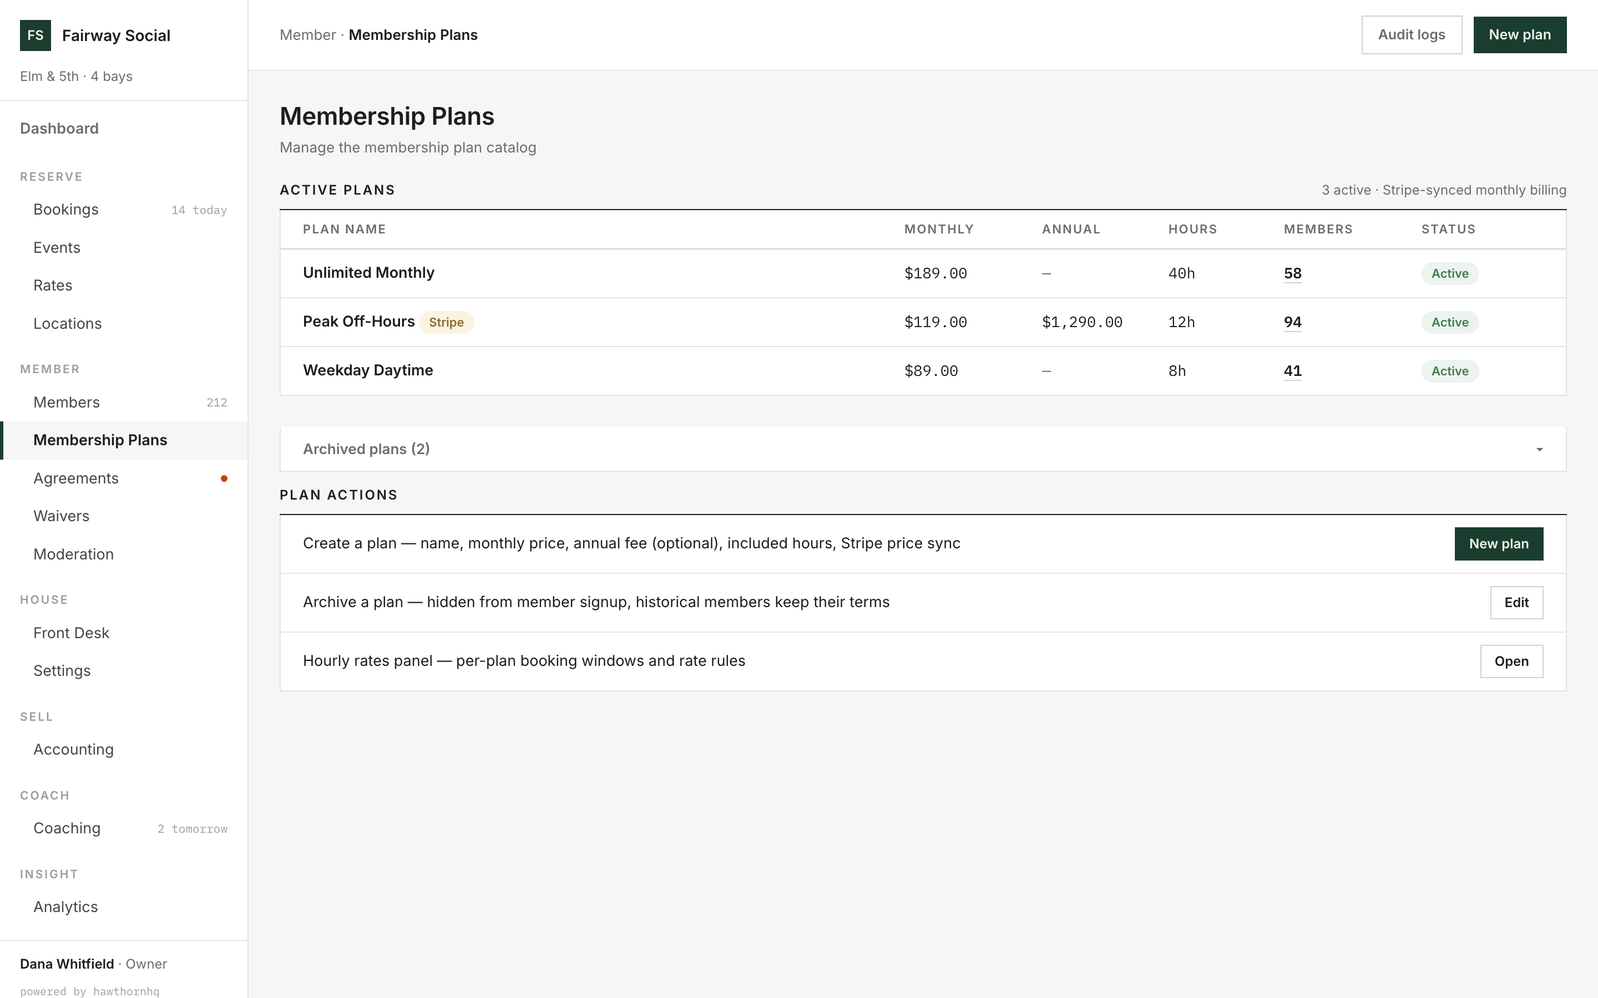Open Locations page
1598x998 pixels.
[124, 323]
